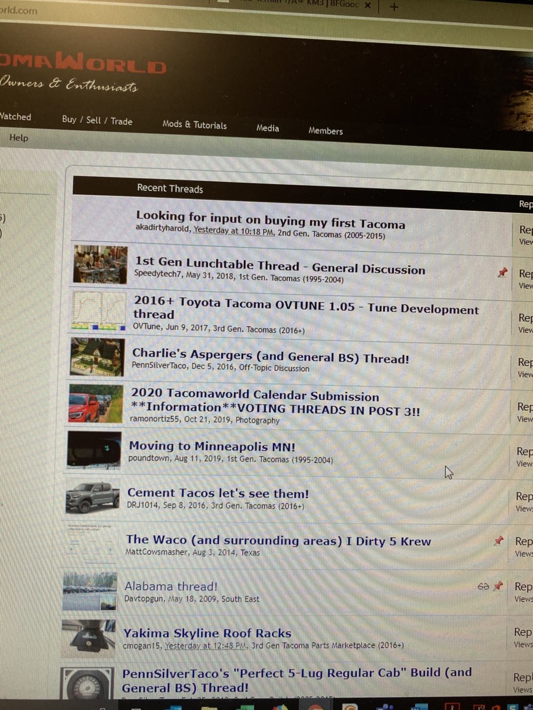The width and height of the screenshot is (533, 710).
Task: View poundtown's profile
Action: click(148, 458)
